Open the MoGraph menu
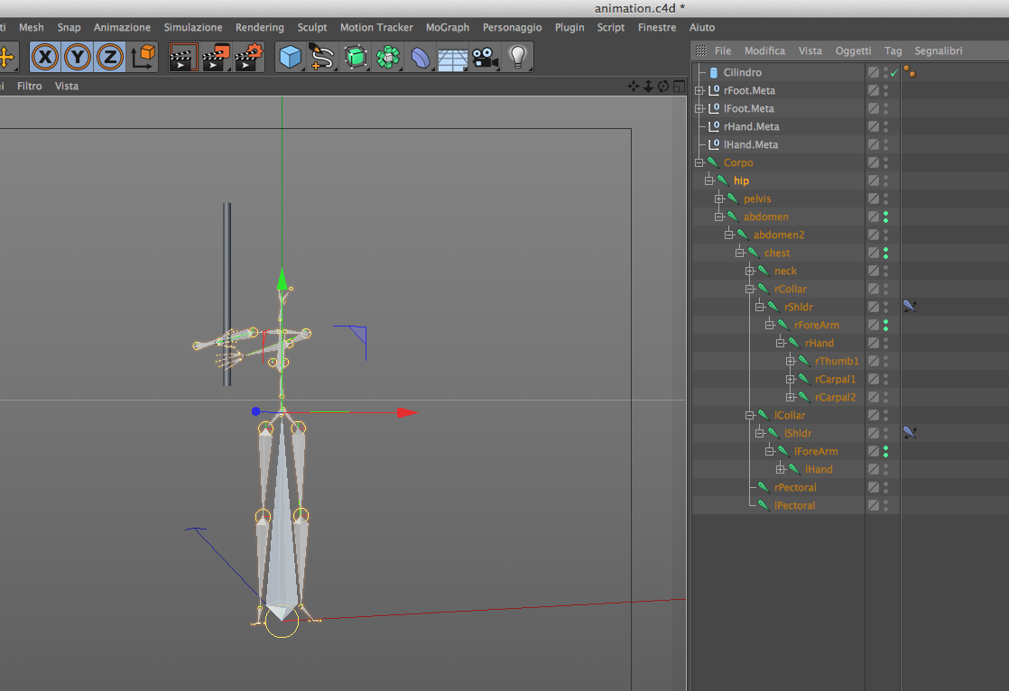 coord(448,28)
